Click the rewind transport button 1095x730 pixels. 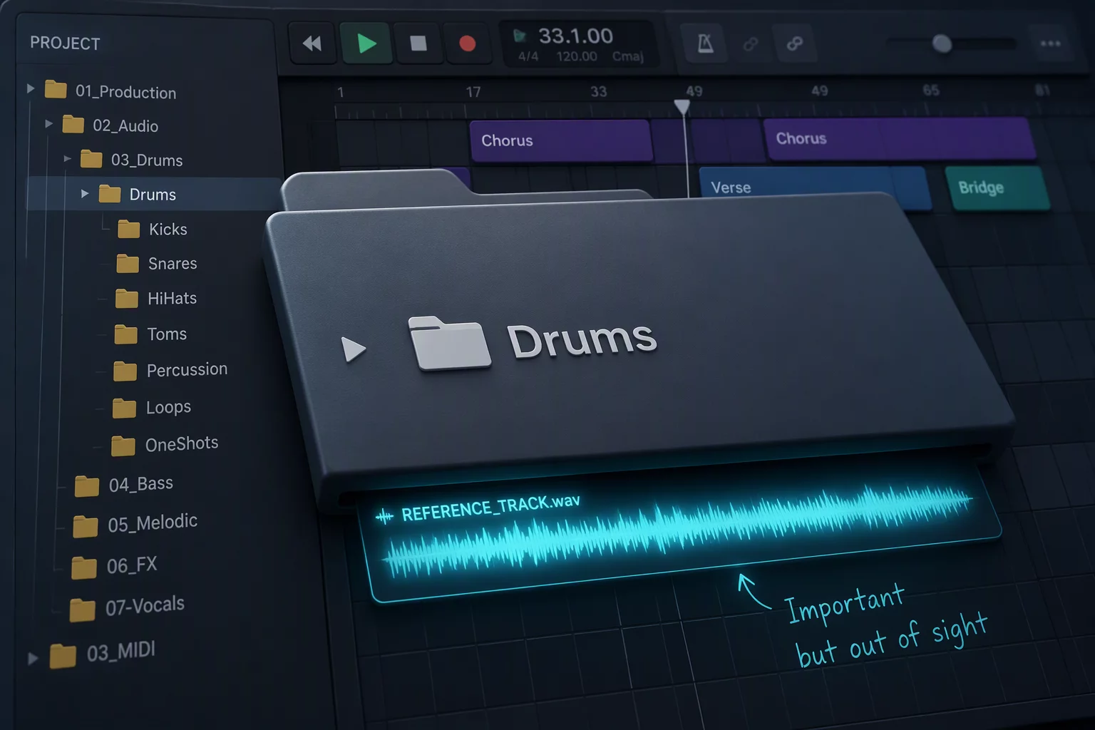pos(312,43)
